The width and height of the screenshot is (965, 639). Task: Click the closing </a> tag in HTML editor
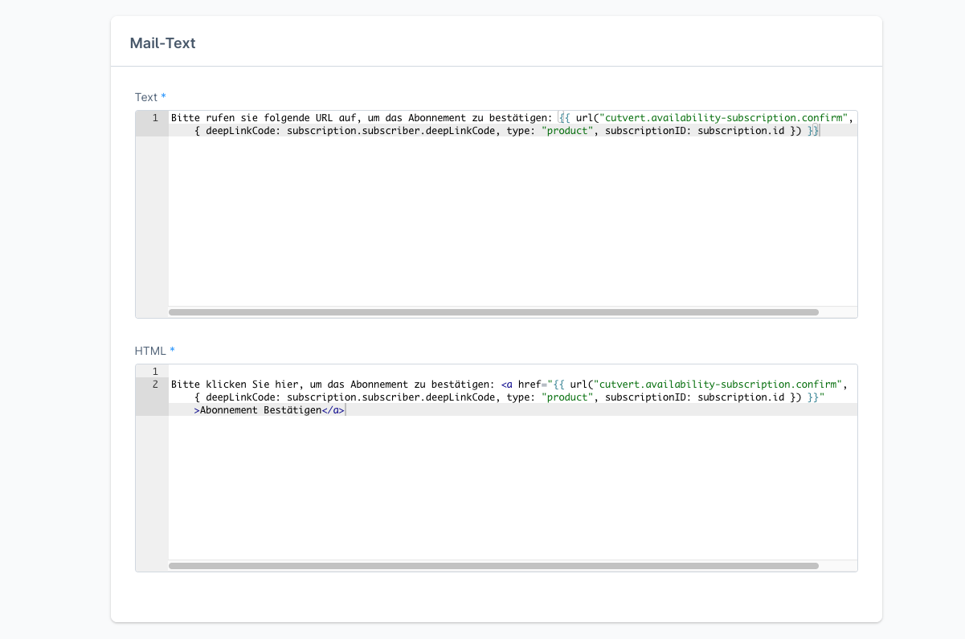coord(333,410)
